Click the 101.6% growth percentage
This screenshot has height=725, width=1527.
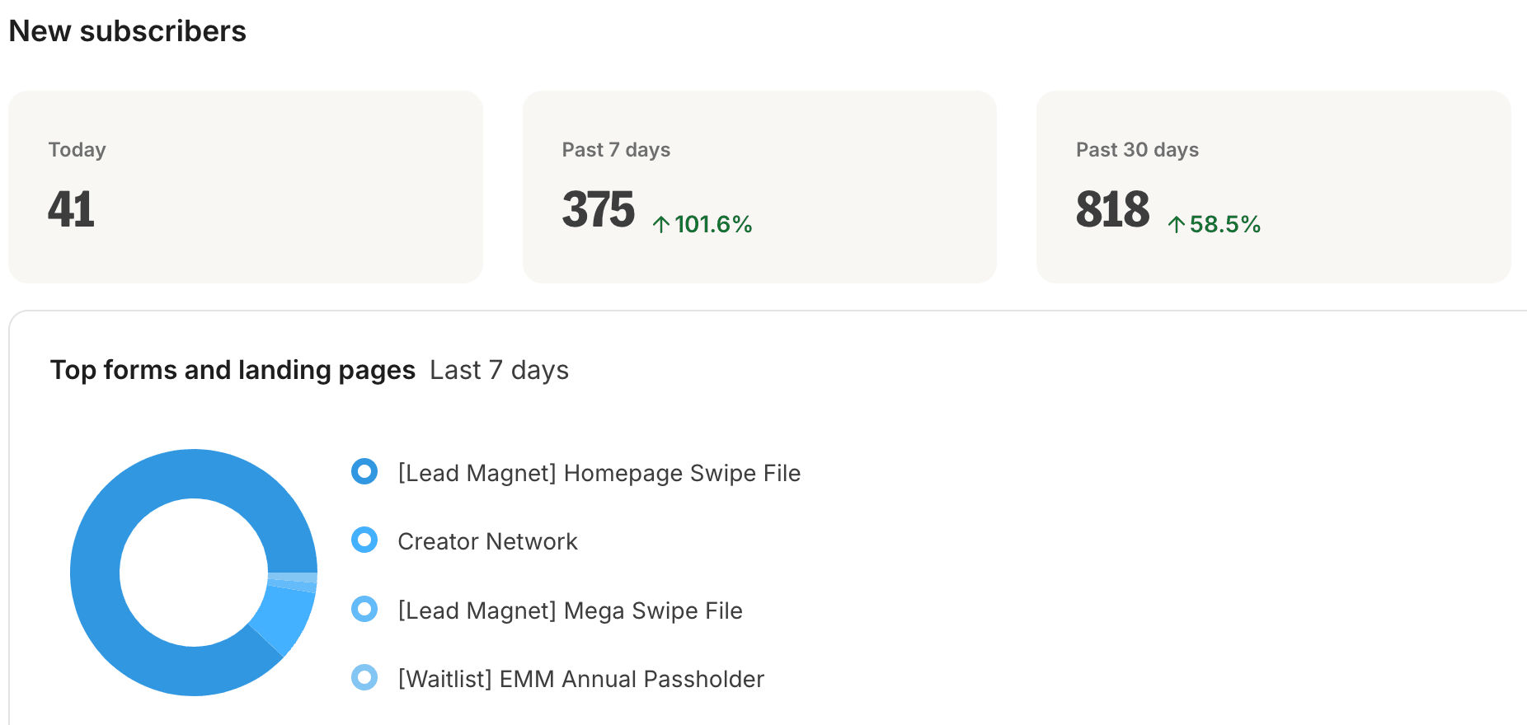click(713, 224)
